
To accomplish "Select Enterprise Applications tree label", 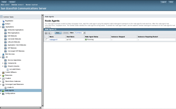I will pos(16,30).
